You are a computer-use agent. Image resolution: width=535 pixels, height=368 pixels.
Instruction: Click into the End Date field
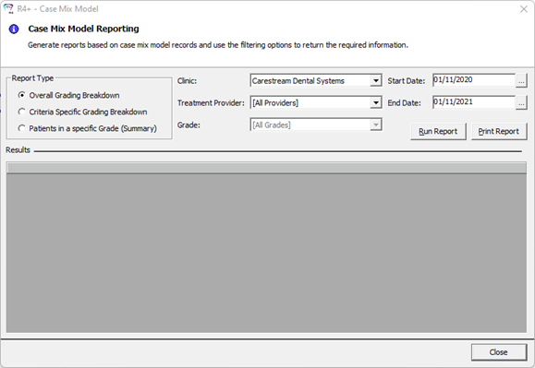pyautogui.click(x=474, y=102)
